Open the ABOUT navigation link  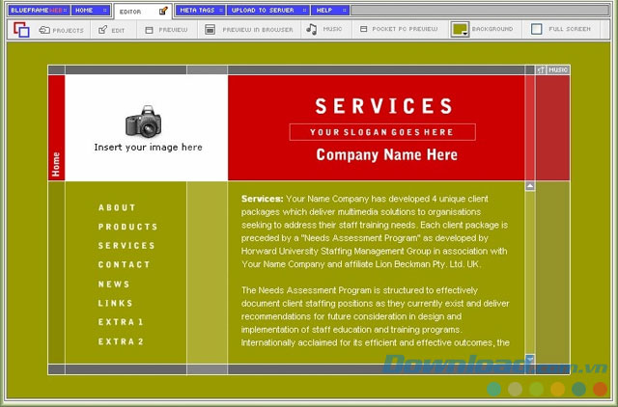117,207
